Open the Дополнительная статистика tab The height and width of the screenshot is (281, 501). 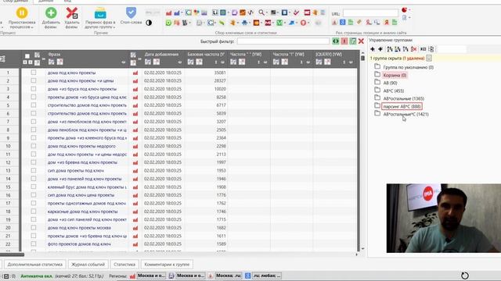[x=34, y=265]
